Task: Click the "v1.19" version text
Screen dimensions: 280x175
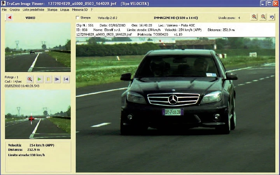Action: [178, 35]
